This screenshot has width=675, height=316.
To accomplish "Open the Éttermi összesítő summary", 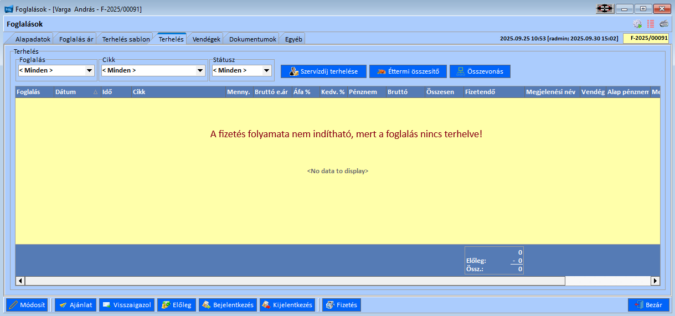I will pyautogui.click(x=408, y=71).
